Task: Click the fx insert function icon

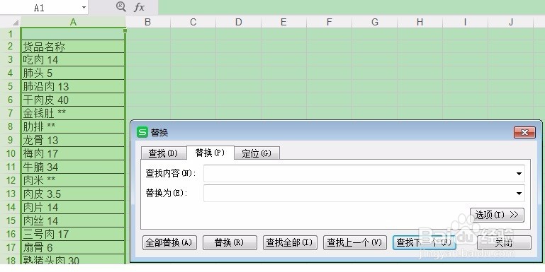Action: pyautogui.click(x=139, y=7)
